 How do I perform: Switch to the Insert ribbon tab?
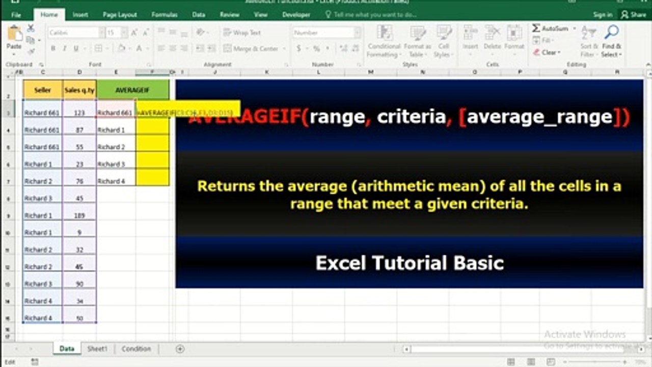pos(80,15)
